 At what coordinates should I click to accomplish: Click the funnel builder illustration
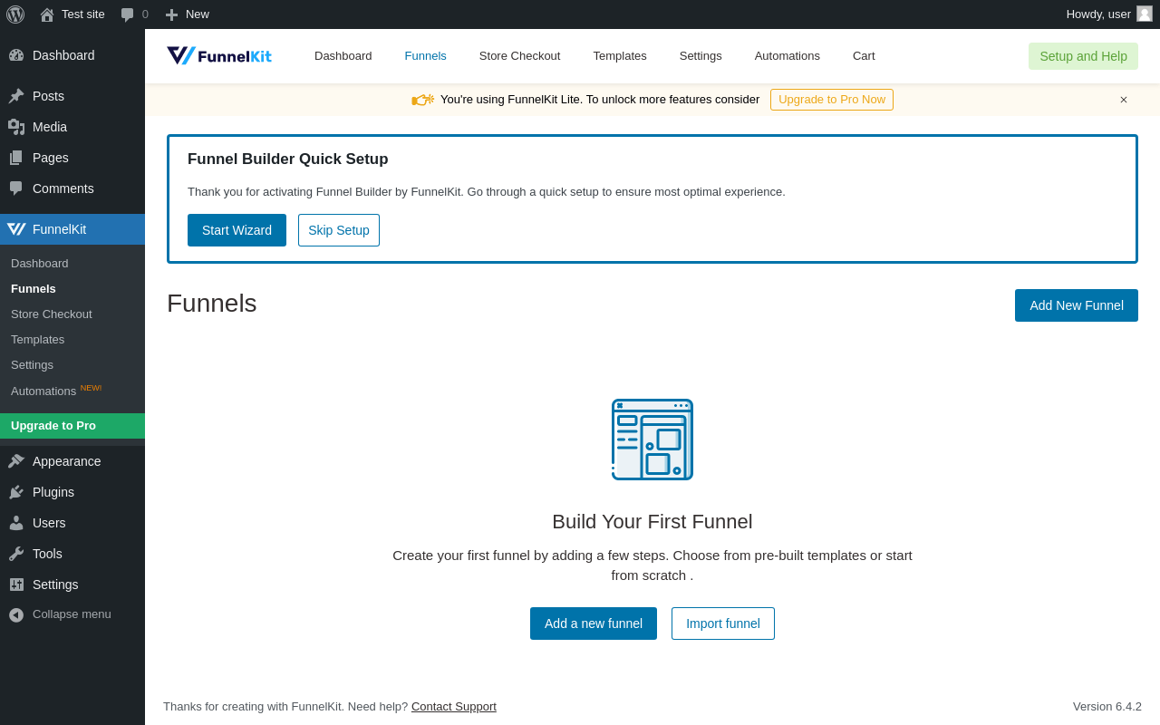(x=652, y=440)
